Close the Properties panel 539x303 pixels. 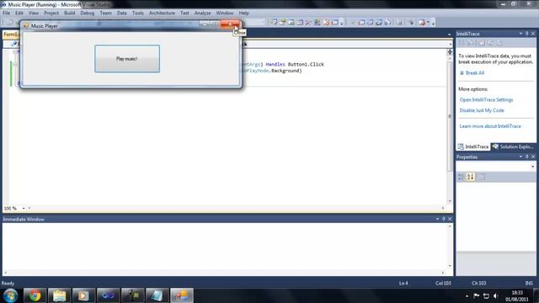click(x=533, y=157)
